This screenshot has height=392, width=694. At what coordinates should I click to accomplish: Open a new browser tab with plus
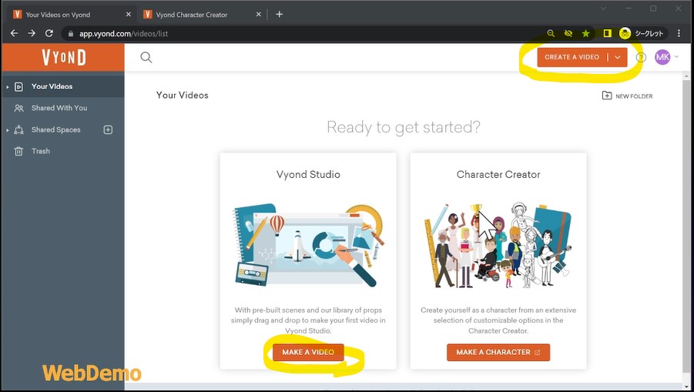click(x=280, y=14)
